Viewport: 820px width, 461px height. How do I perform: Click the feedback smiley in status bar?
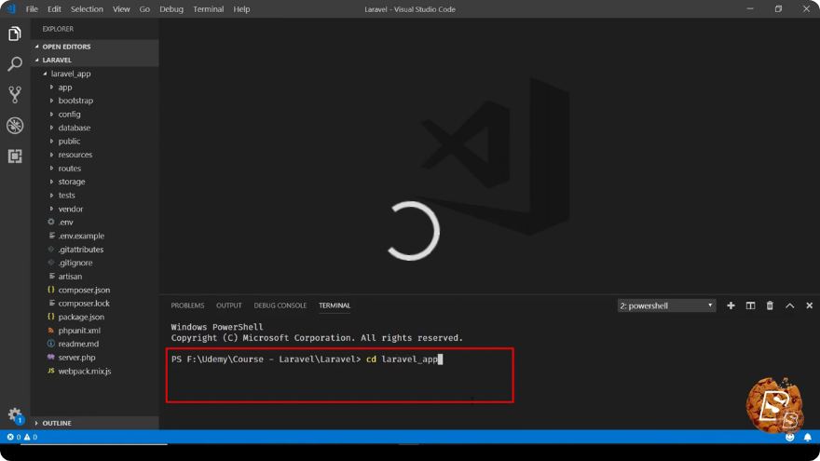(789, 437)
